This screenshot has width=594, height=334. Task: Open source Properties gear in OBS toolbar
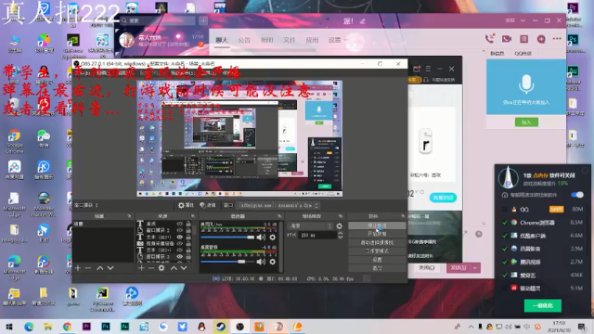(186, 205)
